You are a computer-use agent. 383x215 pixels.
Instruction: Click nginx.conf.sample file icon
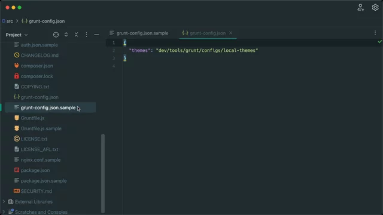[16, 159]
